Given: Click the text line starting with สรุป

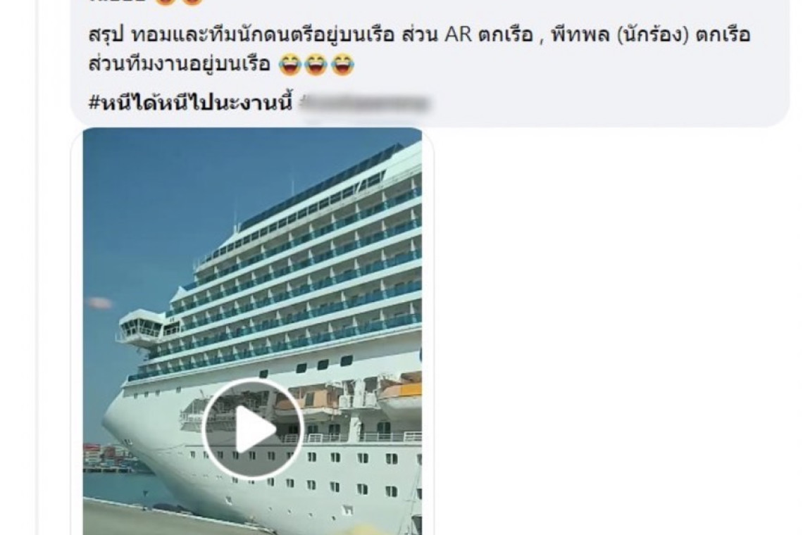Looking at the screenshot, I should coord(419,35).
